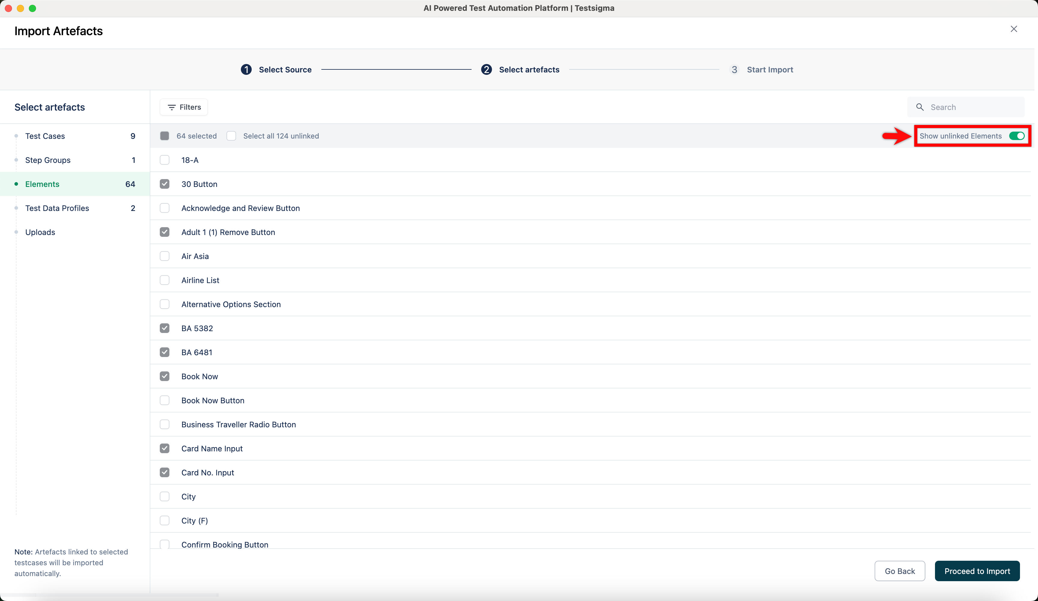Uncheck the 30 Button element
The width and height of the screenshot is (1038, 601).
pos(165,184)
